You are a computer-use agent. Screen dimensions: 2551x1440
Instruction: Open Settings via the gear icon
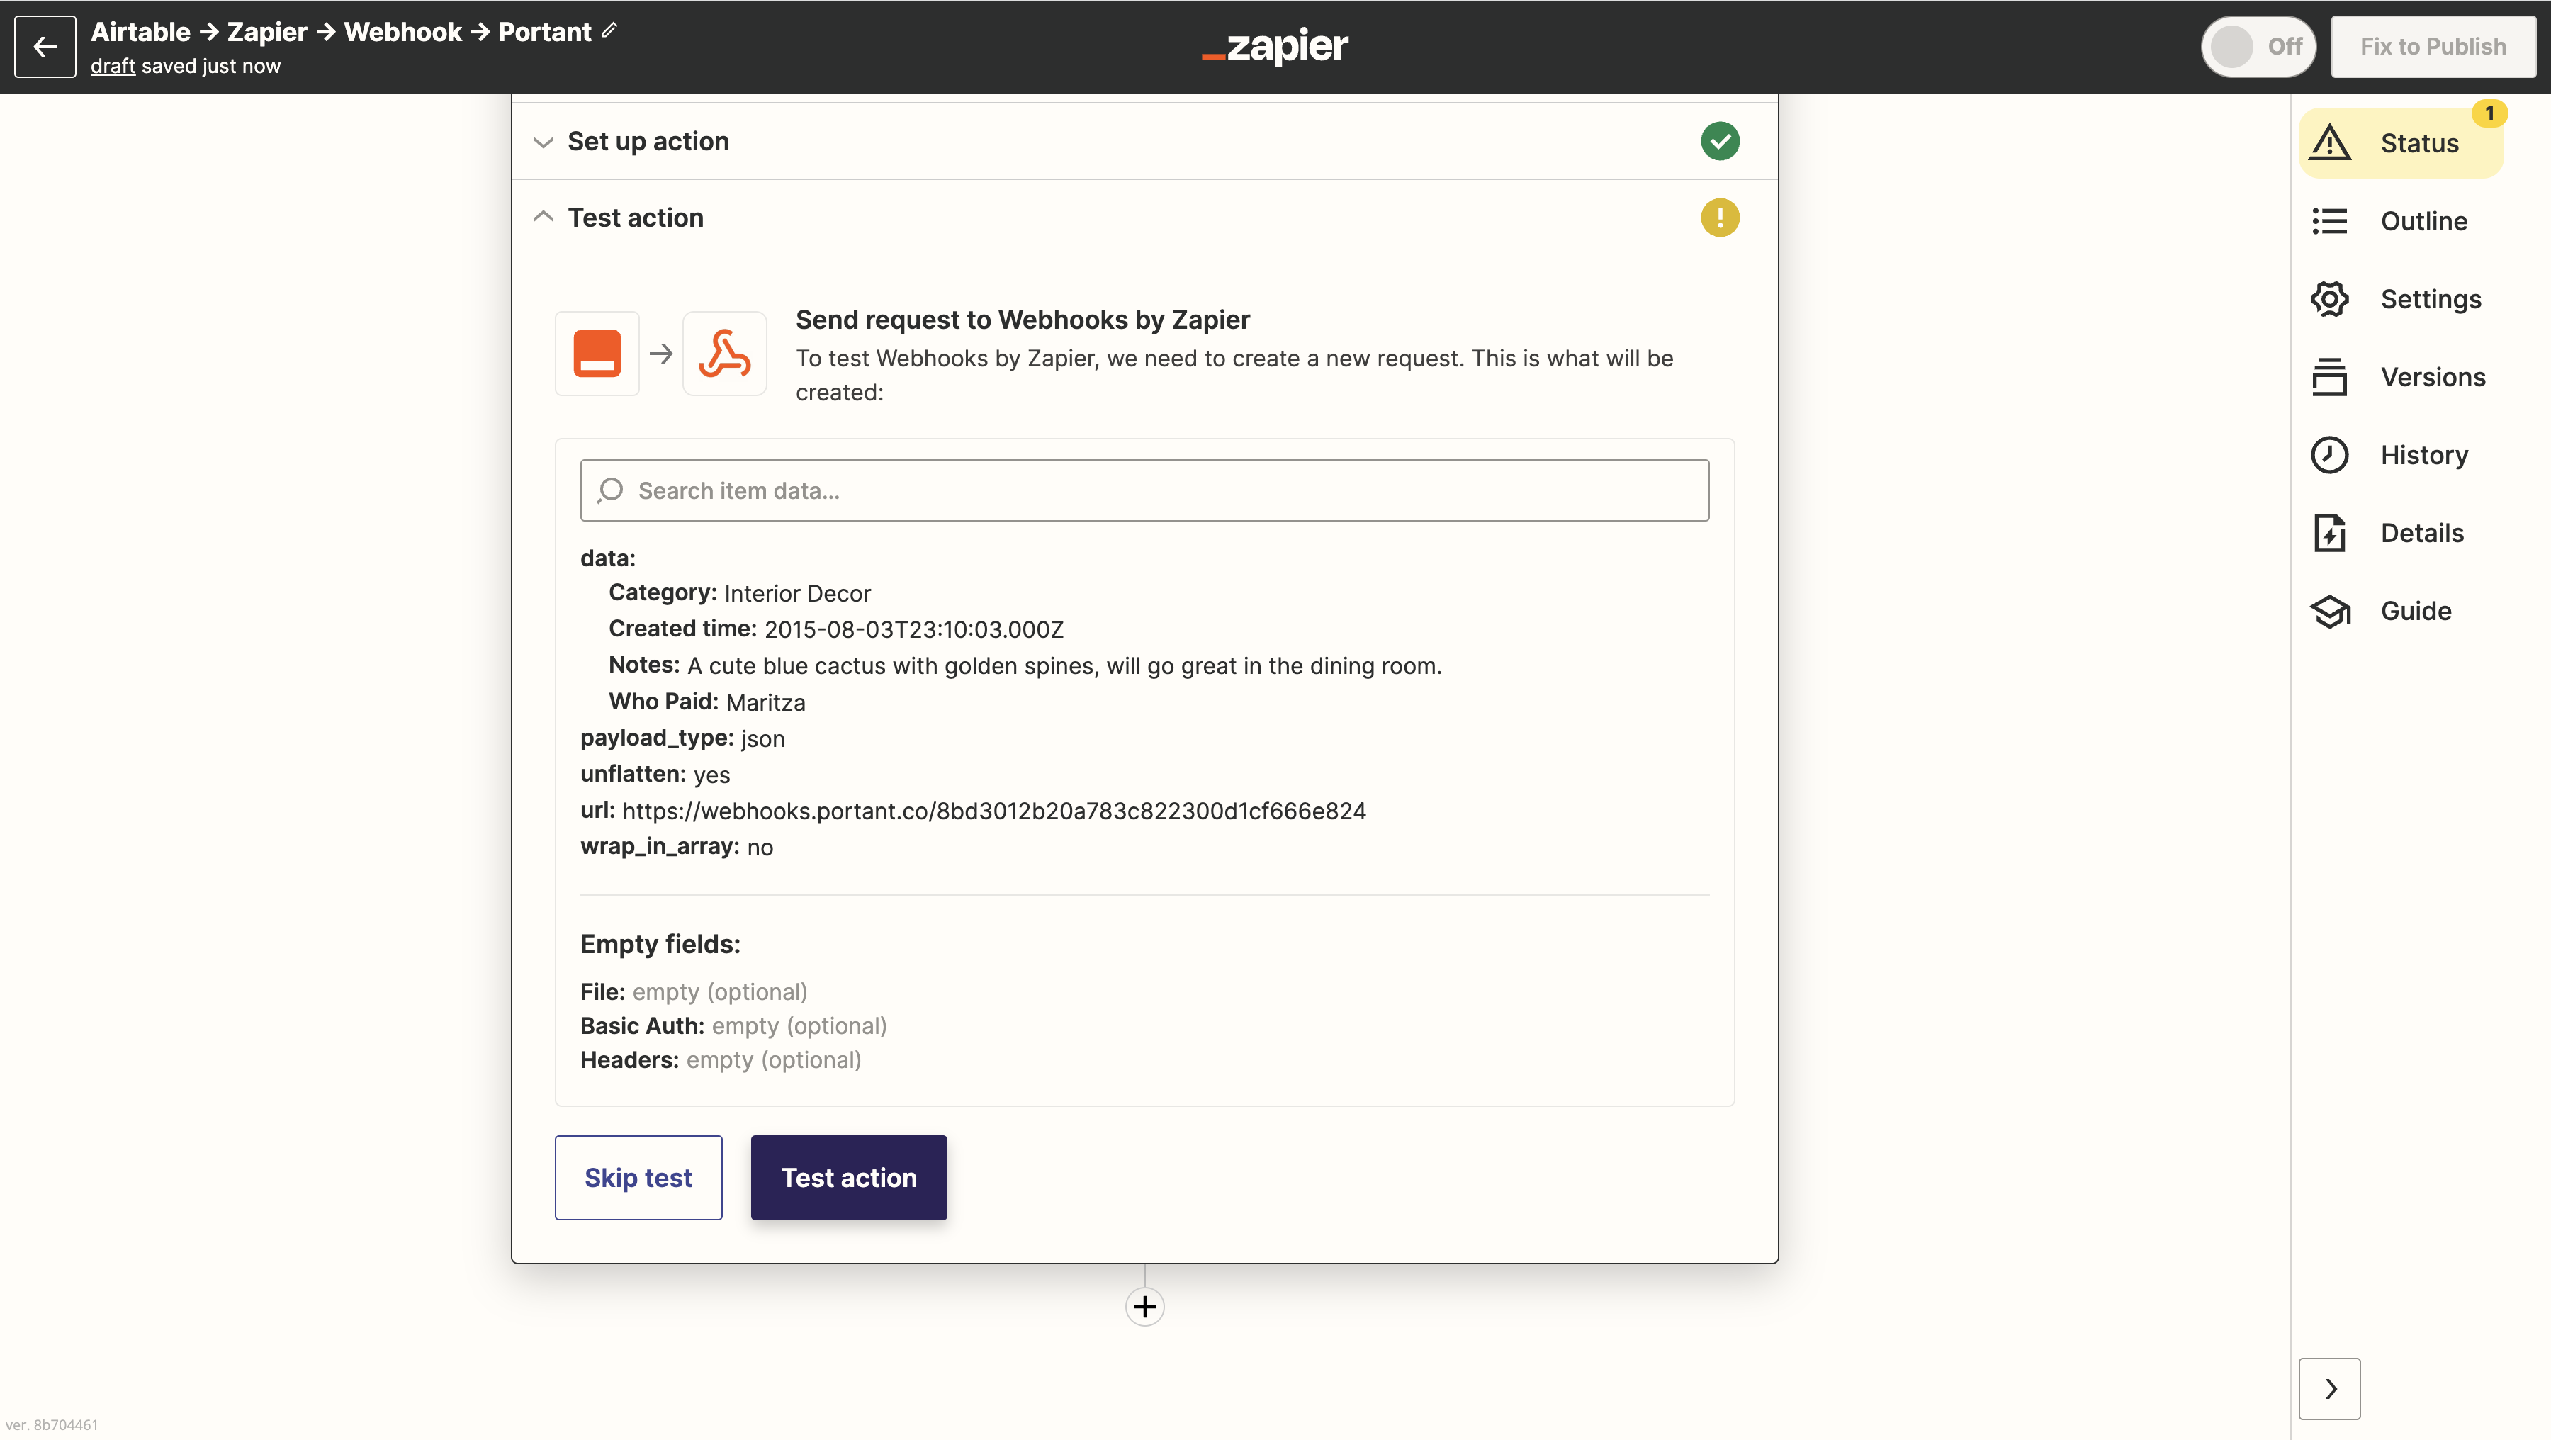point(2329,299)
